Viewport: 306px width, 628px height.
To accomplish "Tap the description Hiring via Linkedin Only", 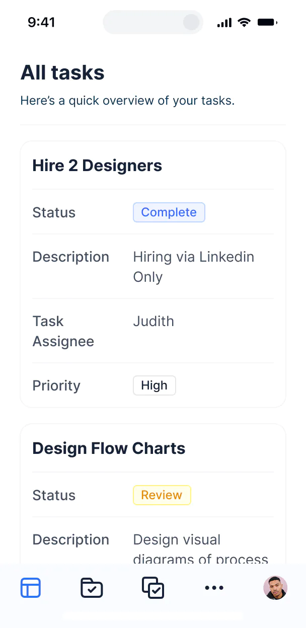I will click(193, 267).
